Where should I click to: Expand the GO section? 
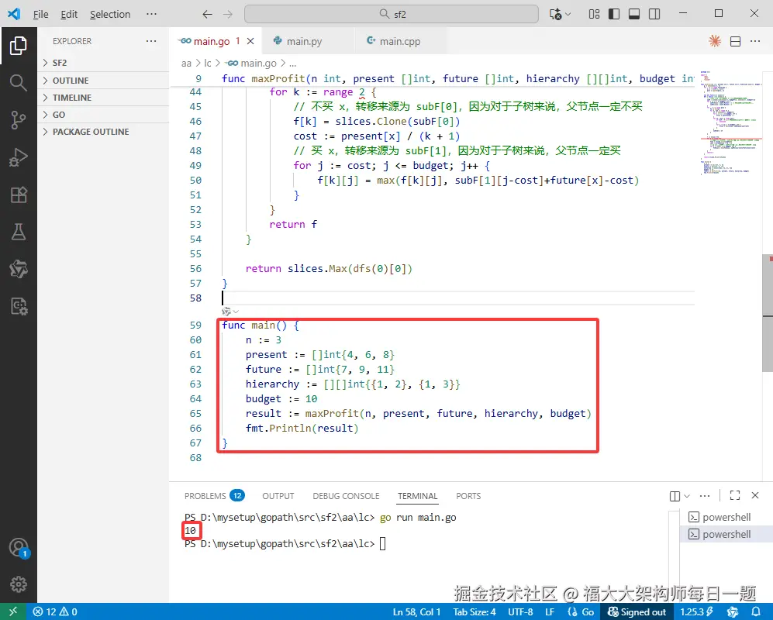(x=103, y=115)
